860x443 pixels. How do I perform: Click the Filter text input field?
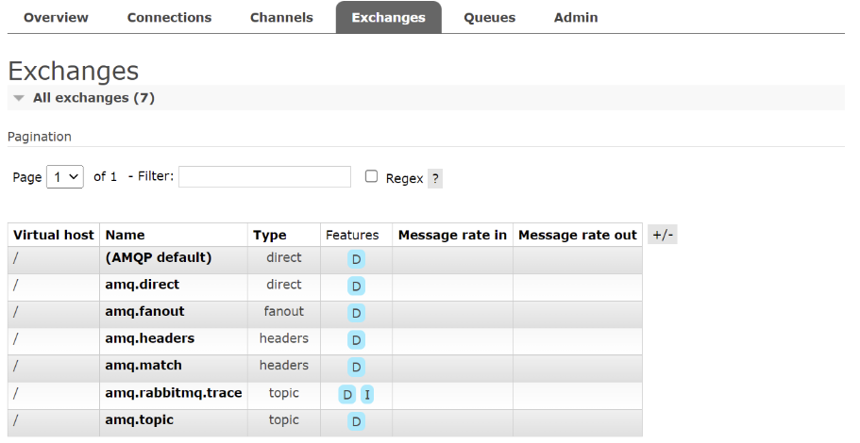click(x=264, y=177)
